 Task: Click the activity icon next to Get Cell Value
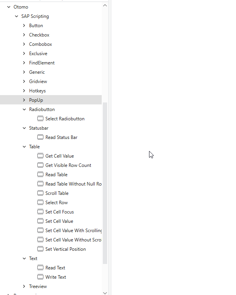(x=40, y=156)
